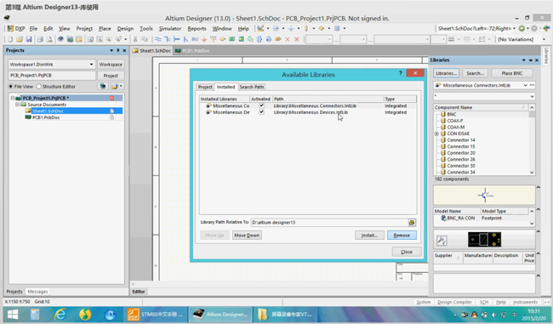553x324 pixels.
Task: Open the Sheet1.SchDoc address dropdown
Action: 514,28
